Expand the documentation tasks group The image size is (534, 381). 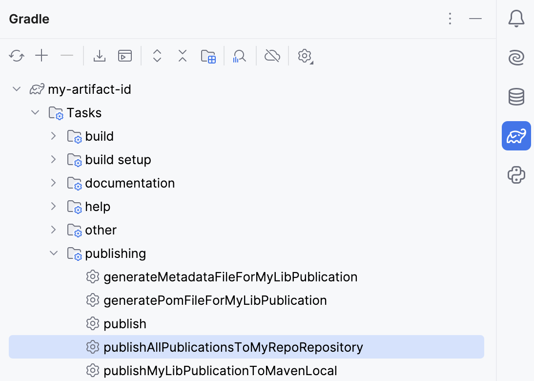[53, 183]
